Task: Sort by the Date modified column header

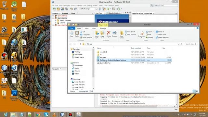Action: point(136,48)
